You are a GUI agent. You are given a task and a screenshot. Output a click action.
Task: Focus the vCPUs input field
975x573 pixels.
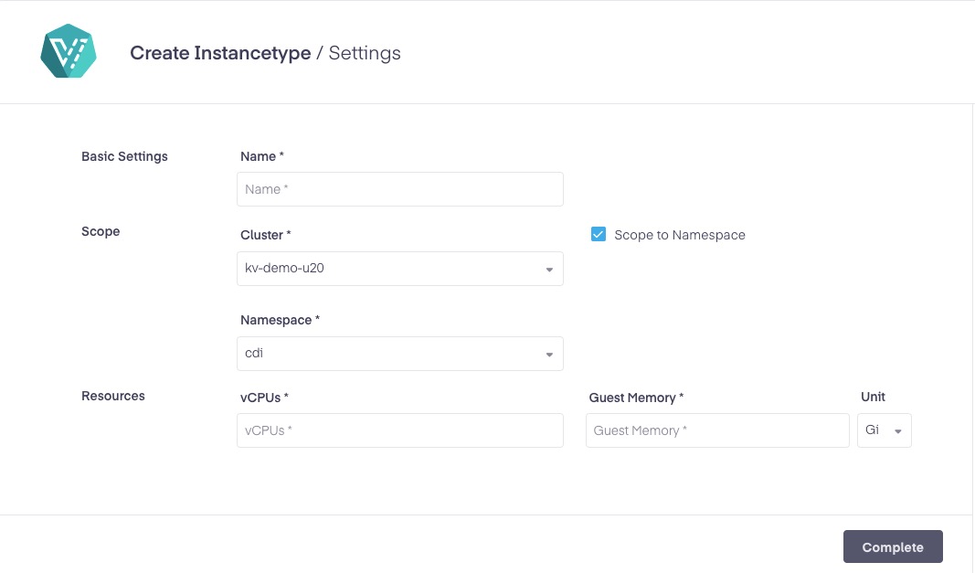[400, 430]
